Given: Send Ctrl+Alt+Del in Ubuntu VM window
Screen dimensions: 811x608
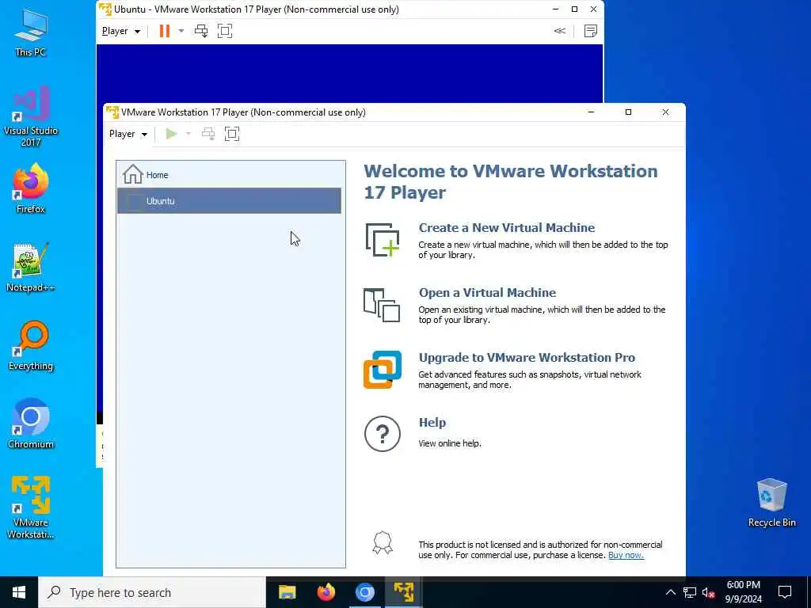Looking at the screenshot, I should pos(200,31).
